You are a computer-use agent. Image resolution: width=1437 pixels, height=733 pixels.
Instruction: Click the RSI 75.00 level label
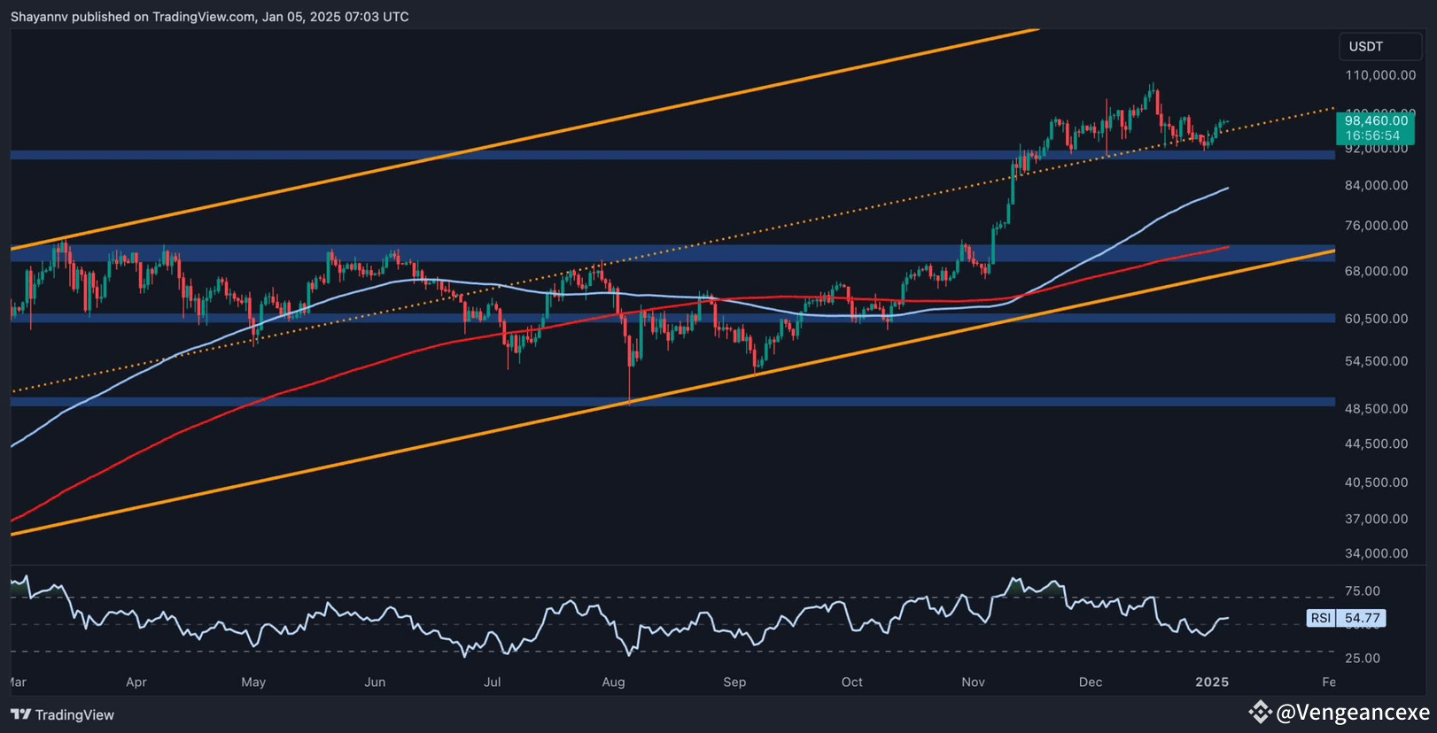1363,590
